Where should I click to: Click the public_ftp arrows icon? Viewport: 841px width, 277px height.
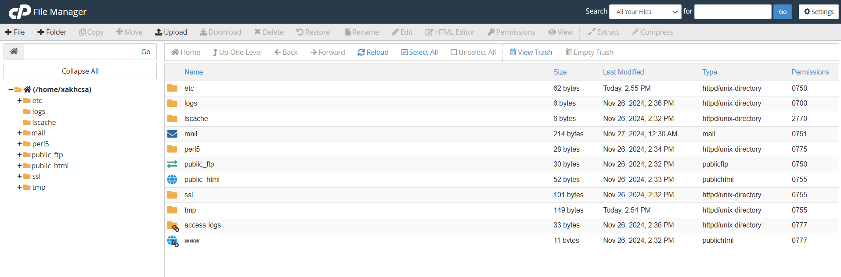pos(172,164)
